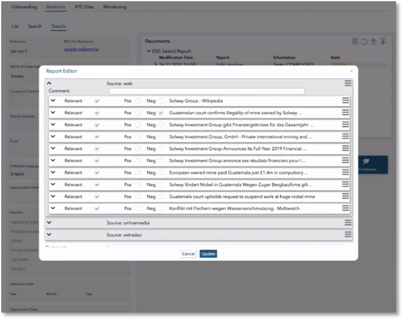The height and width of the screenshot is (319, 403).
Task: Check Pos checkbox for Solway Group - Wikipedia
Action: pos(138,101)
